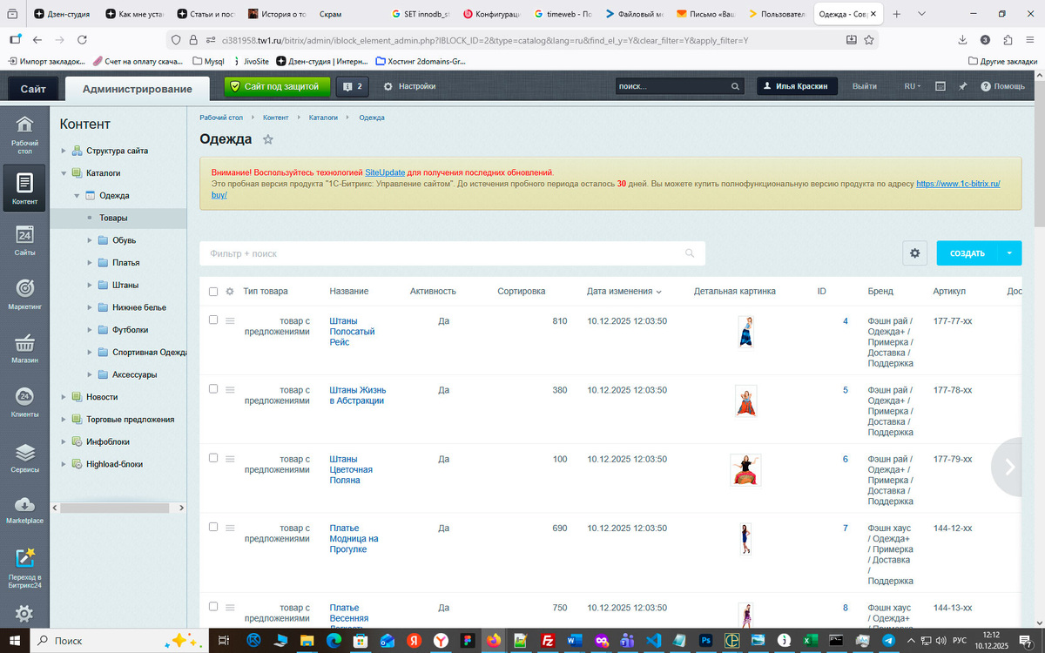1045x653 pixels.
Task: Open the Настройки menu in header
Action: (x=409, y=86)
